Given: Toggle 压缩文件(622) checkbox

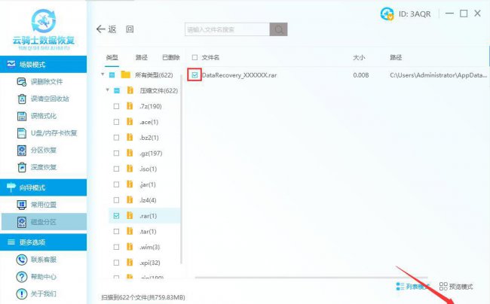Looking at the screenshot, I should [117, 90].
